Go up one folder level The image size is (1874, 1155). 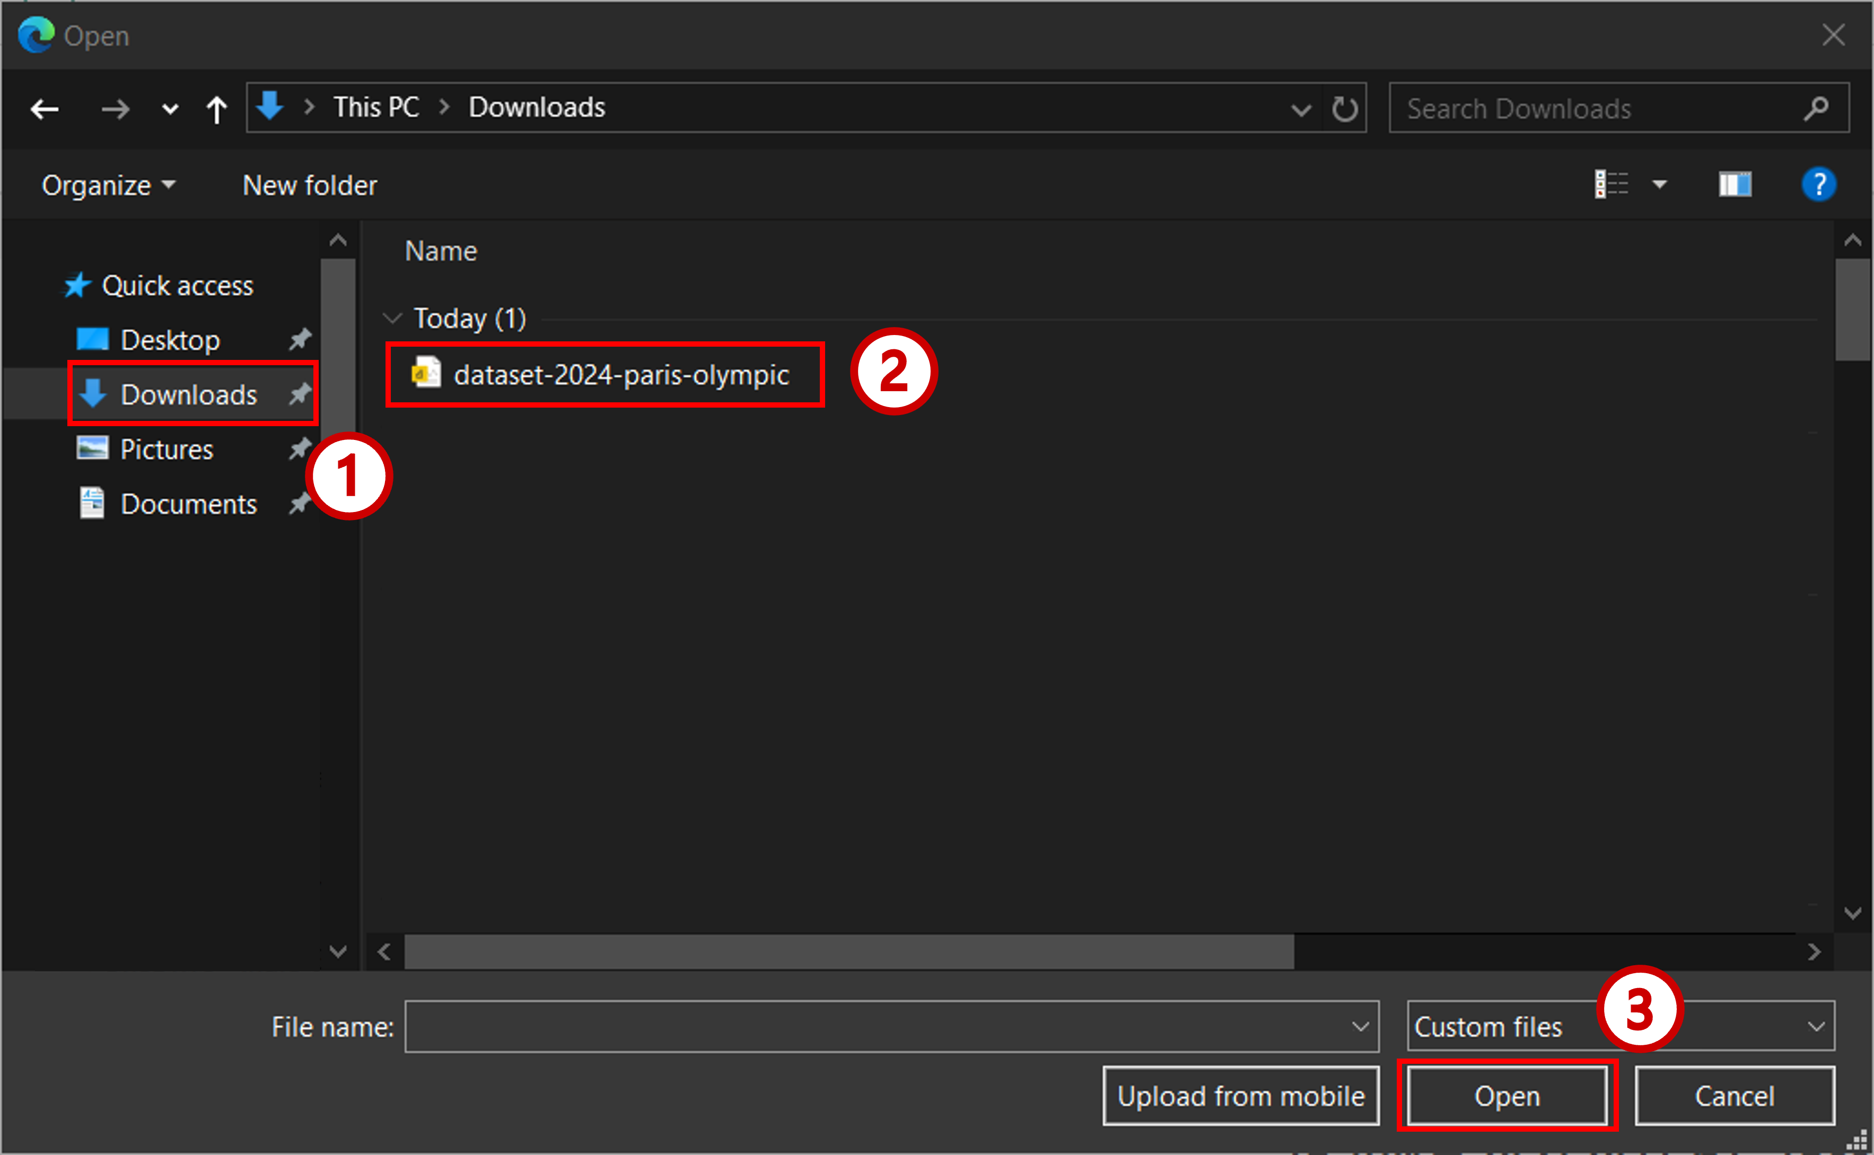[x=217, y=109]
